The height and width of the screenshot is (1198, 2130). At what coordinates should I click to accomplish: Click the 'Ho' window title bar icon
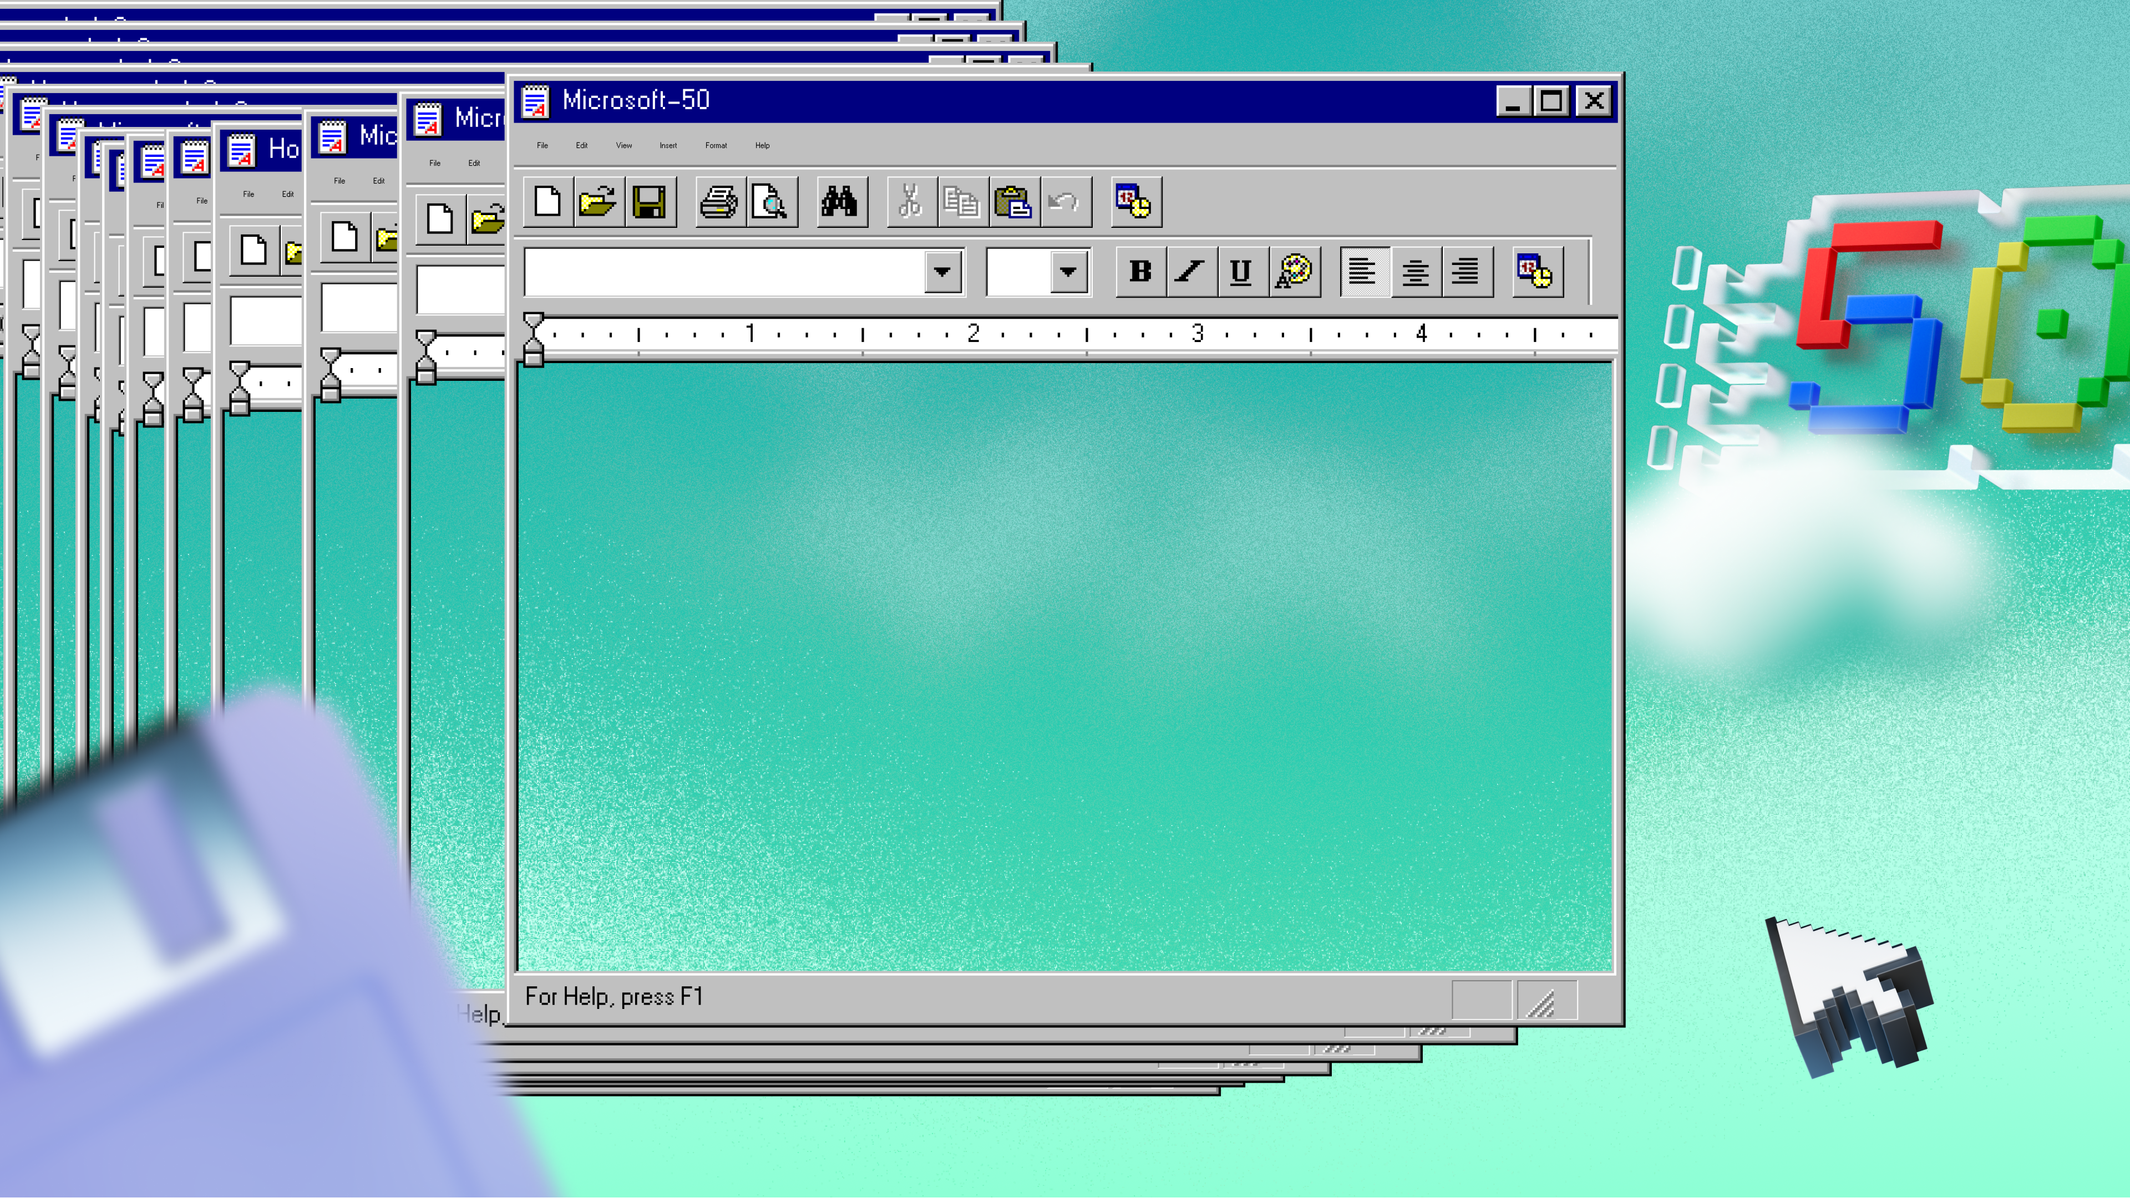coord(242,150)
